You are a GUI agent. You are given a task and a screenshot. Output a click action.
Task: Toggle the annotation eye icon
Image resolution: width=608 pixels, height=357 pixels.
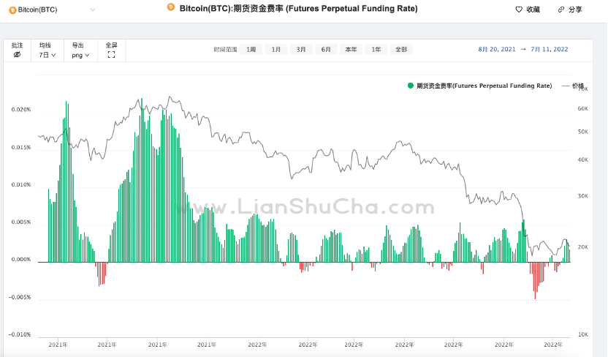coord(17,55)
